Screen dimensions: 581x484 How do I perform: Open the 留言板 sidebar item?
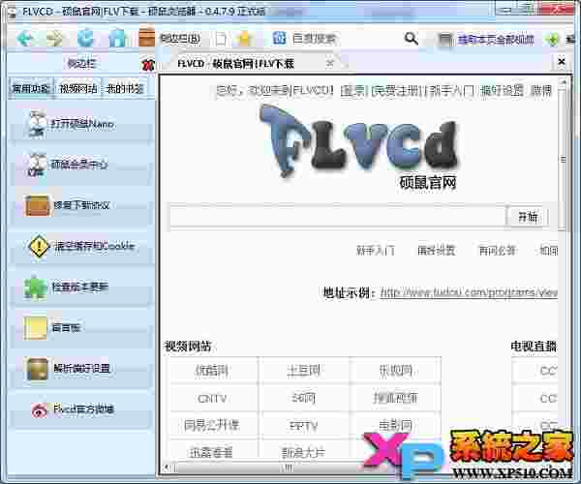[x=81, y=328]
